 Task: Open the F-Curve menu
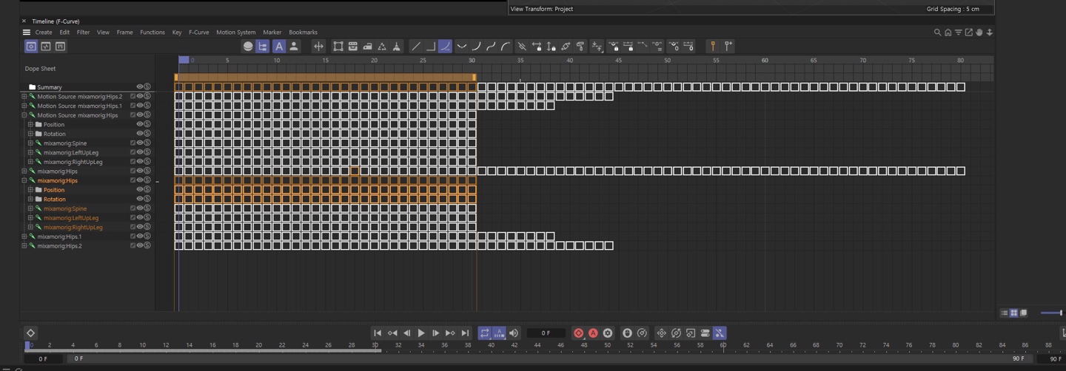(198, 33)
